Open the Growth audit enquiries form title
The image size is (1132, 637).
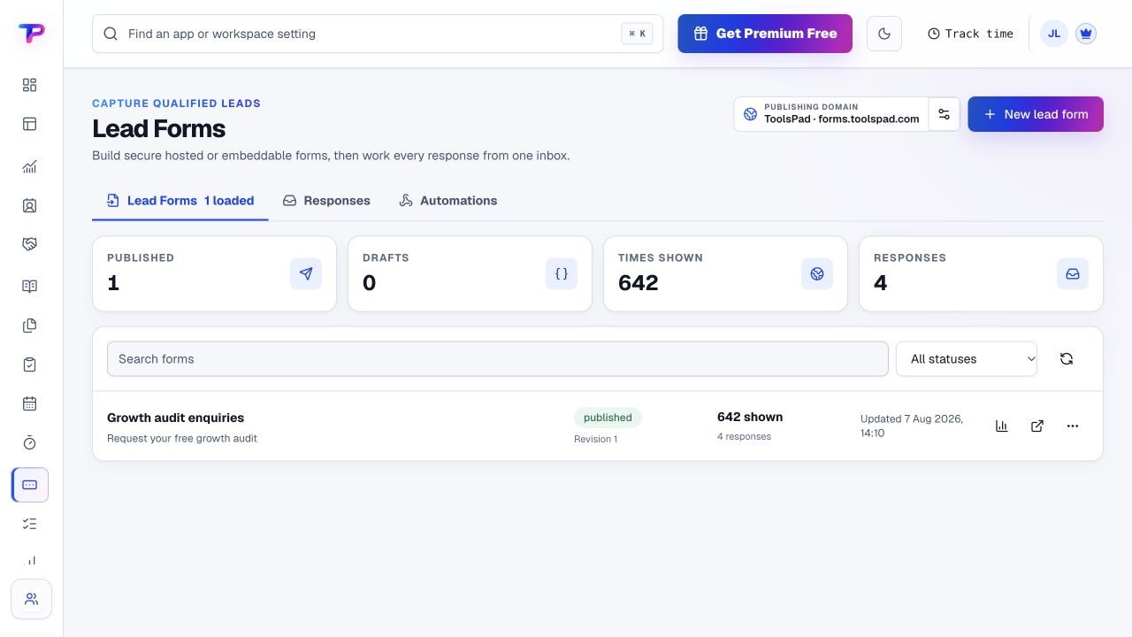pos(175,418)
